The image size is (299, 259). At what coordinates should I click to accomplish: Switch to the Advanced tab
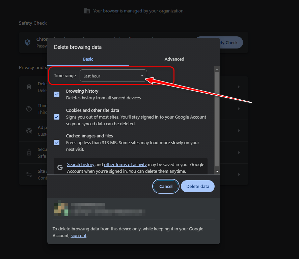(174, 59)
